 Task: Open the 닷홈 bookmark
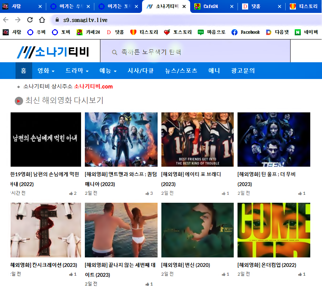point(115,32)
